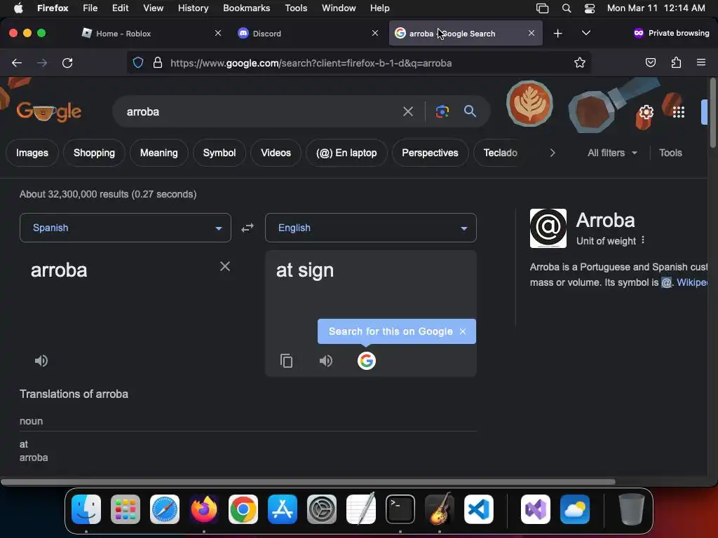
Task: Open English target language dropdown
Action: tap(371, 228)
